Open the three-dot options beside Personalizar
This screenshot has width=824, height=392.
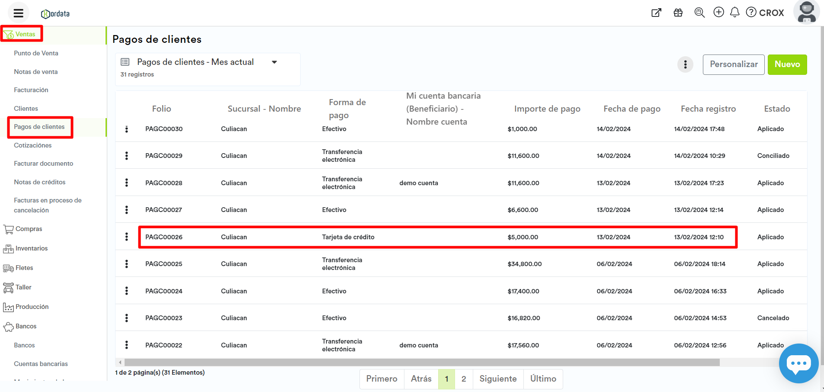pyautogui.click(x=685, y=64)
